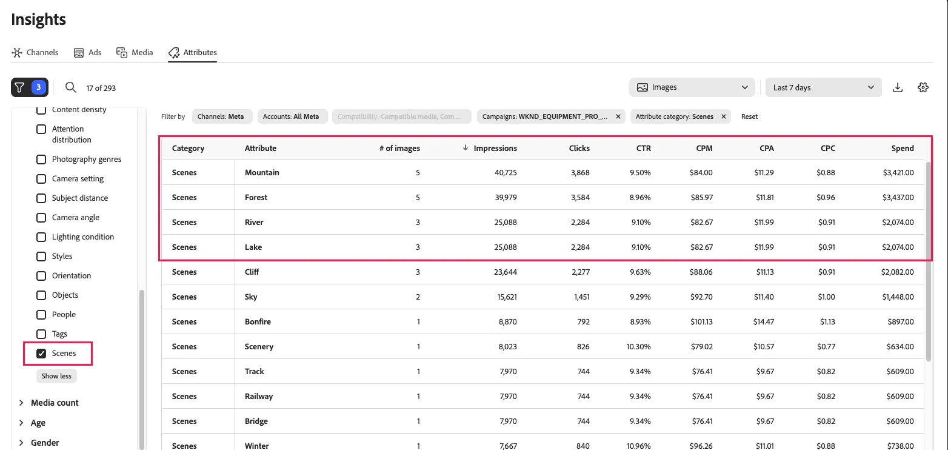948x450 pixels.
Task: Enable the Camera angle checkbox
Action: (41, 218)
